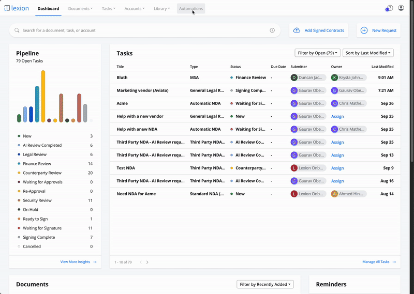This screenshot has height=294, width=414.
Task: Click the search magnifier icon
Action: click(x=17, y=30)
